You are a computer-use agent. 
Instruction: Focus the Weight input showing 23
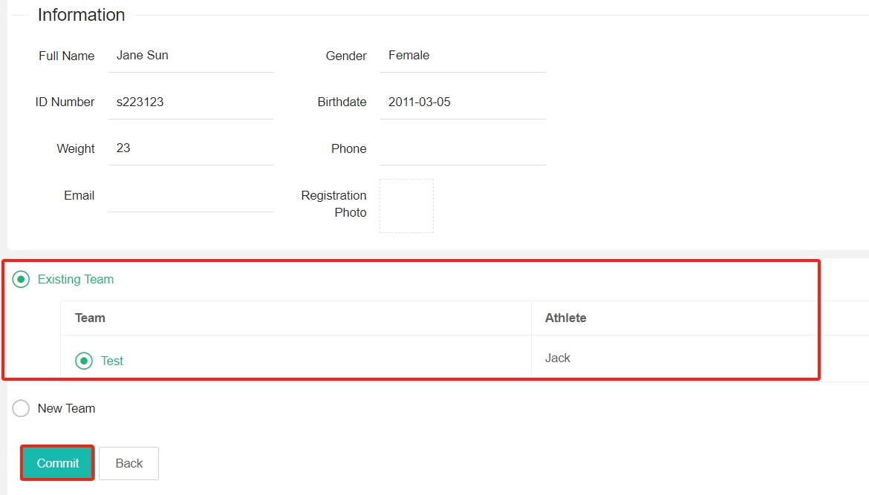189,148
